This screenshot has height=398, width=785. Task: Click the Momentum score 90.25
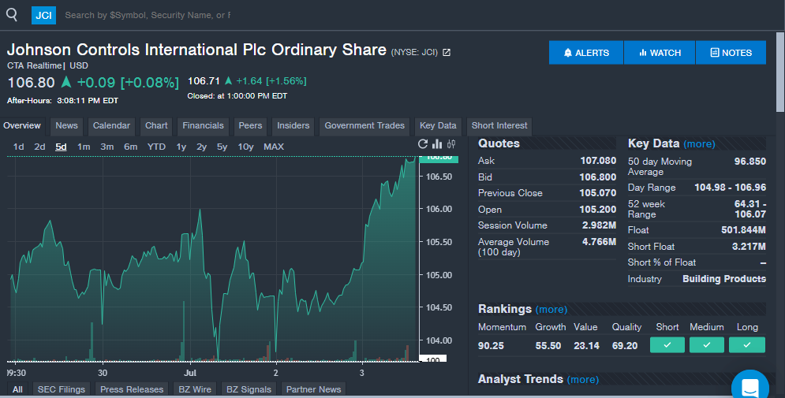491,346
